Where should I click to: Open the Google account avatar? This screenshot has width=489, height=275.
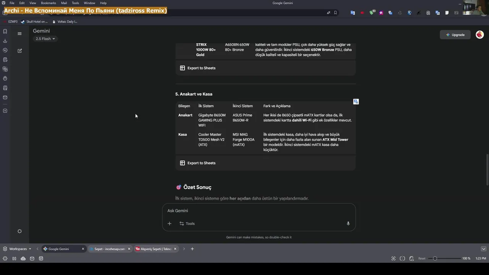(479, 35)
